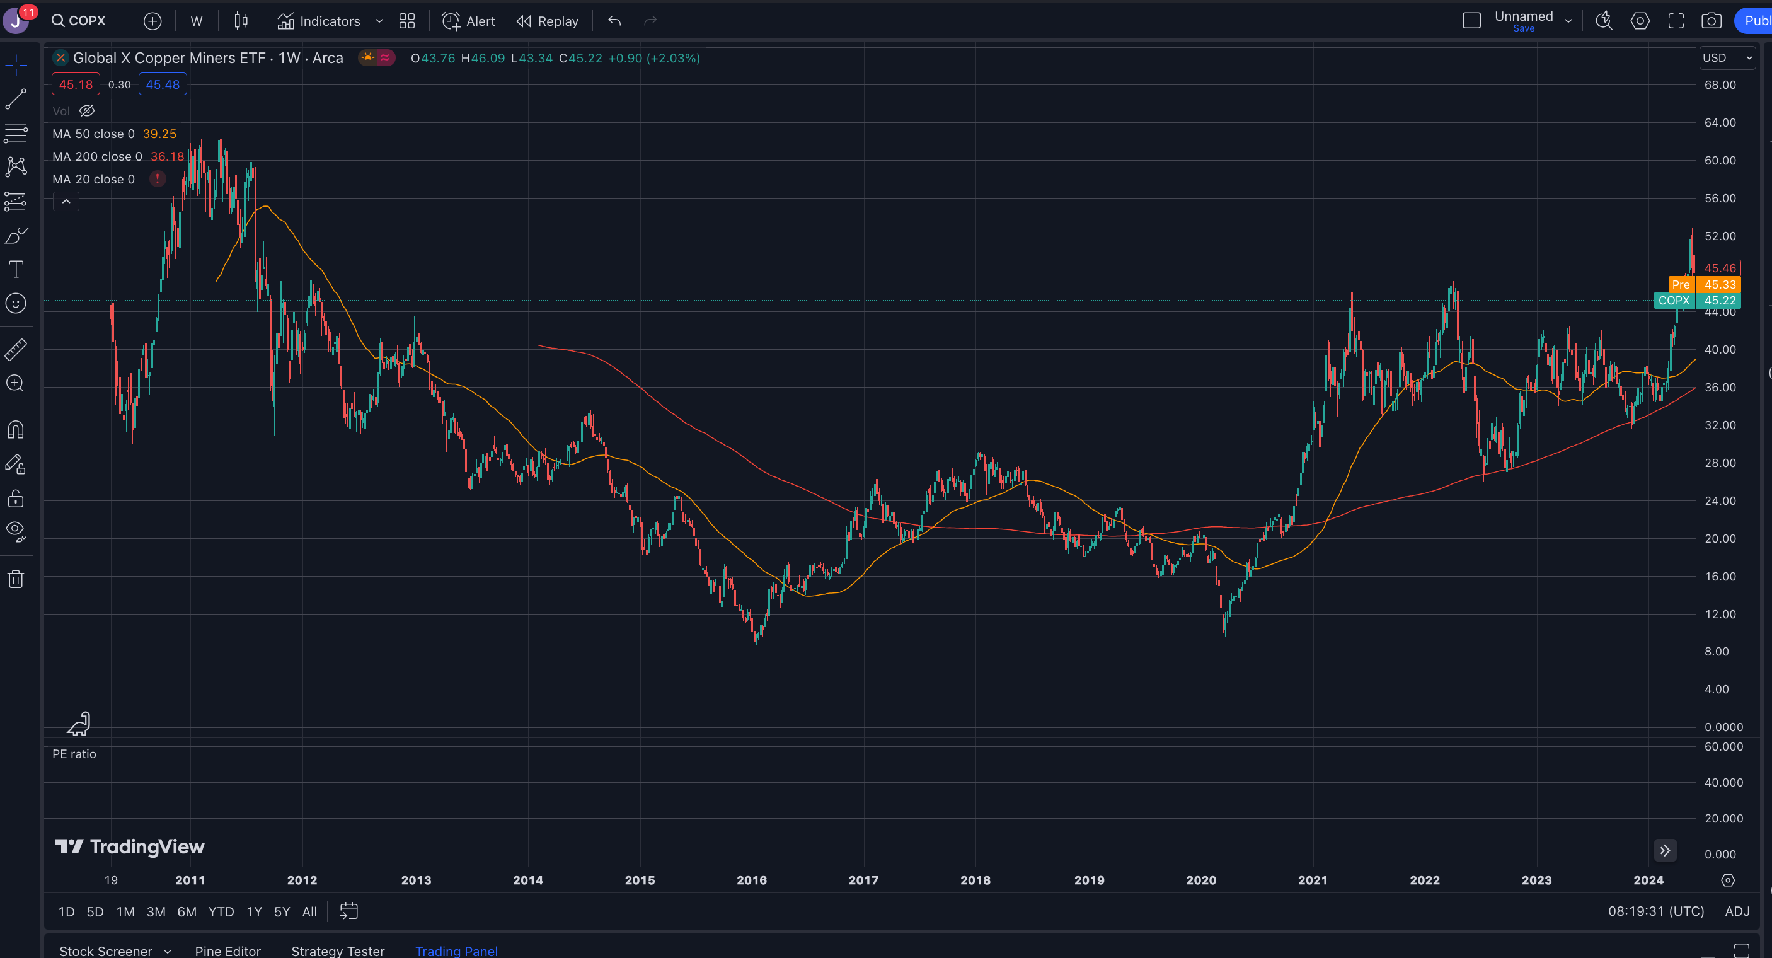Image resolution: width=1772 pixels, height=958 pixels.
Task: Switch to the Pine Editor tab
Action: pos(227,950)
